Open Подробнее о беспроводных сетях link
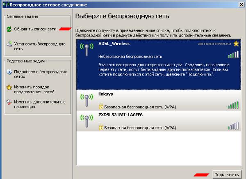246x179 pixels. tap(41, 74)
